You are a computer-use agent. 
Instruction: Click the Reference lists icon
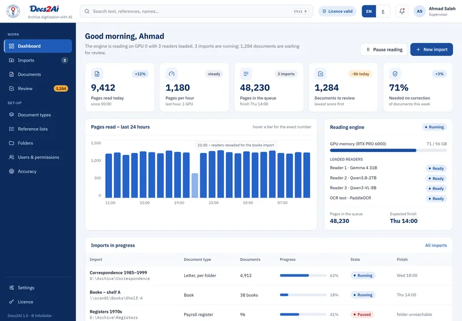[12, 129]
